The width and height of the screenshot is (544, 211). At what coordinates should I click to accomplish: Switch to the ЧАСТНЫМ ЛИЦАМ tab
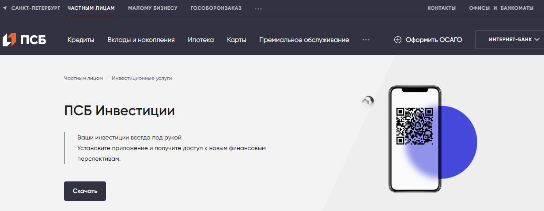91,8
